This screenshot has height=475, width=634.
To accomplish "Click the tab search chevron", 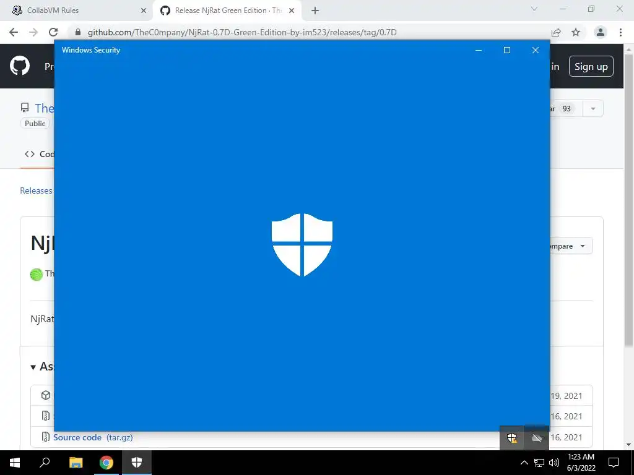I will click(534, 9).
